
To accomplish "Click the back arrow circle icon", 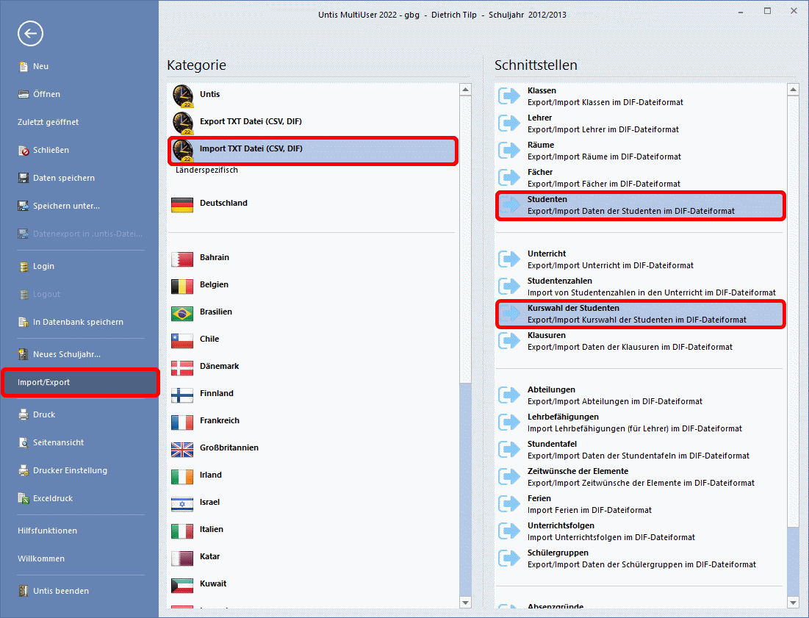I will (x=31, y=33).
